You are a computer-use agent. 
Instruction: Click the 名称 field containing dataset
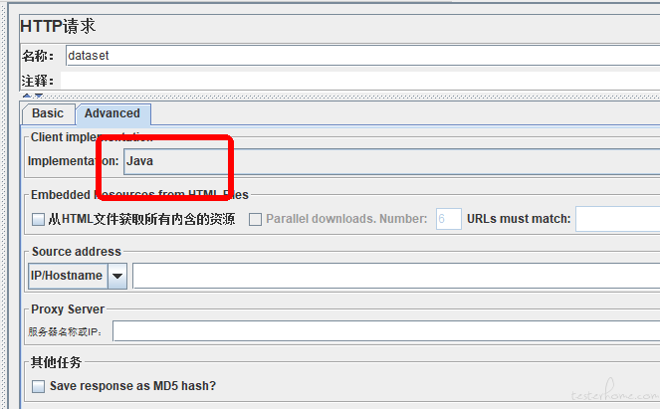click(362, 56)
